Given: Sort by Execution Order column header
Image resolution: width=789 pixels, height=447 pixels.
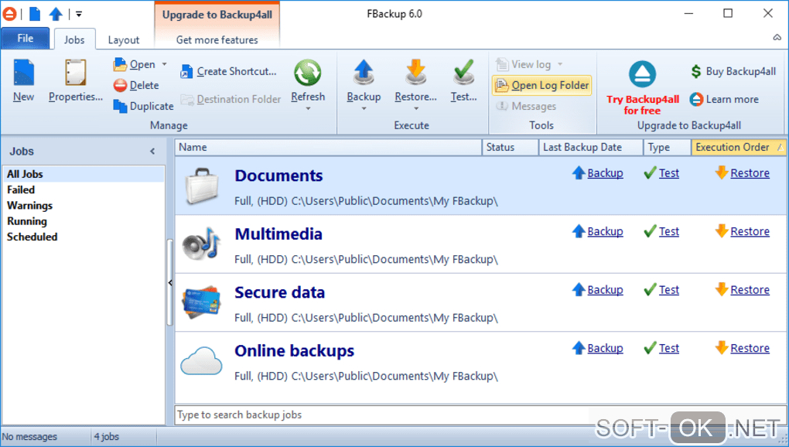Looking at the screenshot, I should coord(739,147).
